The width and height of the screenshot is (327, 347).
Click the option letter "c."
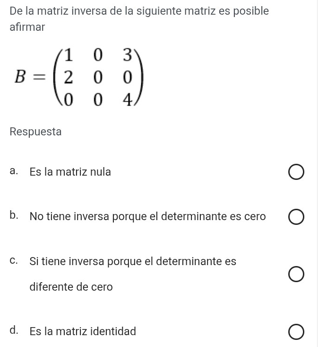(14, 261)
